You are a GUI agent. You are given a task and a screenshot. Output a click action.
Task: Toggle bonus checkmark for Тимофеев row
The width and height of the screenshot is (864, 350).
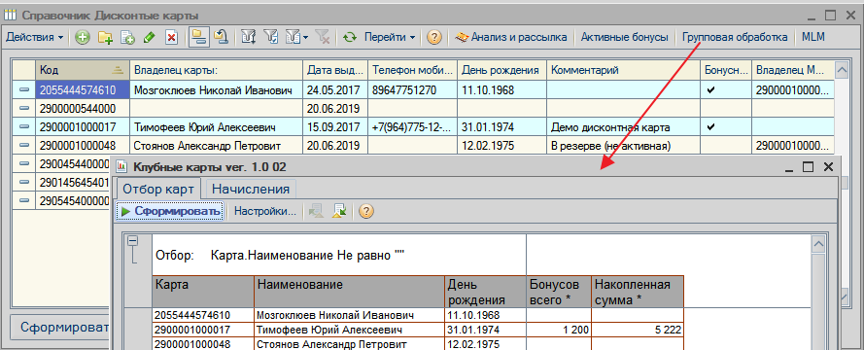click(x=710, y=127)
